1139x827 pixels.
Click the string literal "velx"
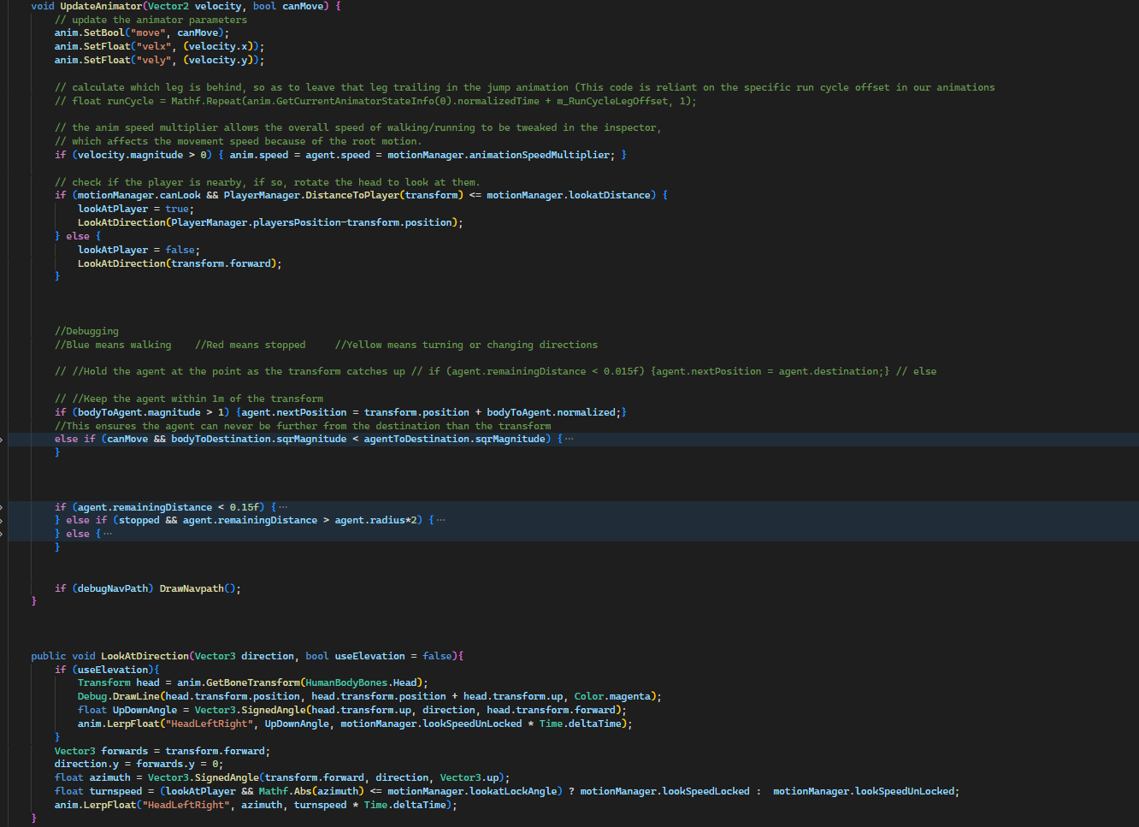[154, 47]
